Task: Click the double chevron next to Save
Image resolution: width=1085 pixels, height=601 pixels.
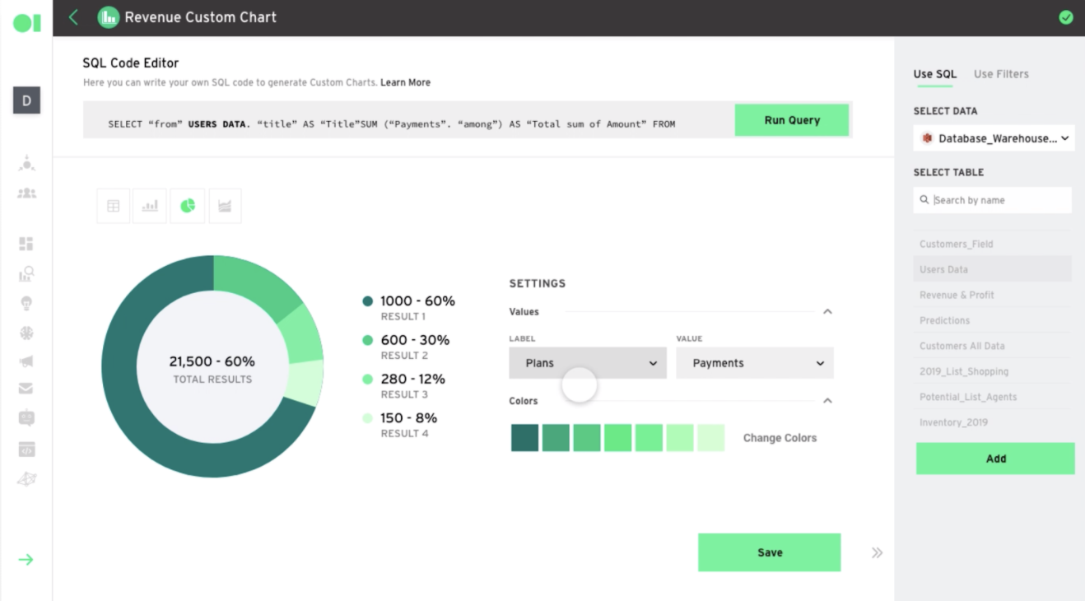Action: click(x=877, y=552)
